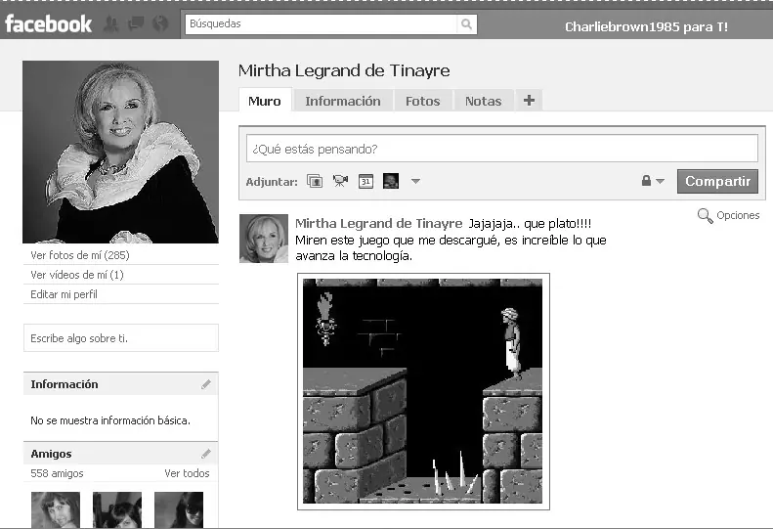Click the post author's small avatar

[x=264, y=239]
